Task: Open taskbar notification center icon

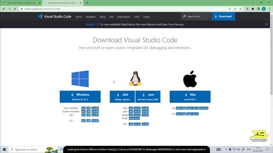Action: click(267, 149)
